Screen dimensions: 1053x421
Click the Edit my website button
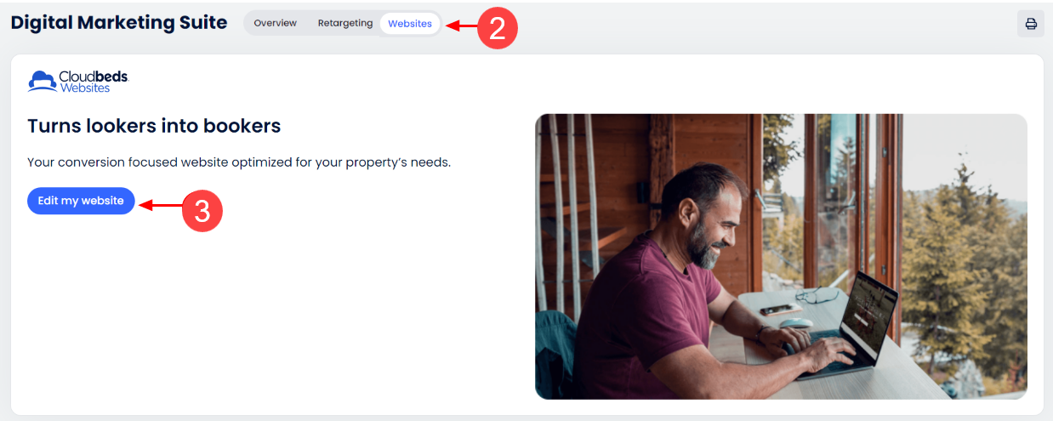(81, 201)
